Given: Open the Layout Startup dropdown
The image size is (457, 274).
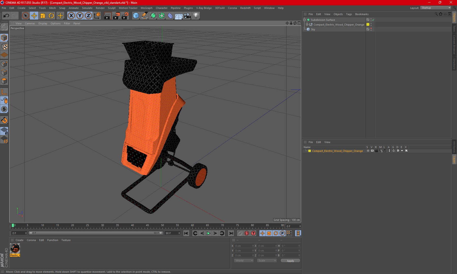Looking at the screenshot, I should tap(436, 8).
